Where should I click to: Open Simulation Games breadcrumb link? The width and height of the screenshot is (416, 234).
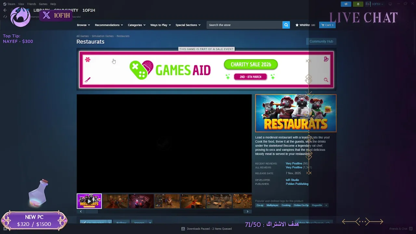click(x=102, y=36)
